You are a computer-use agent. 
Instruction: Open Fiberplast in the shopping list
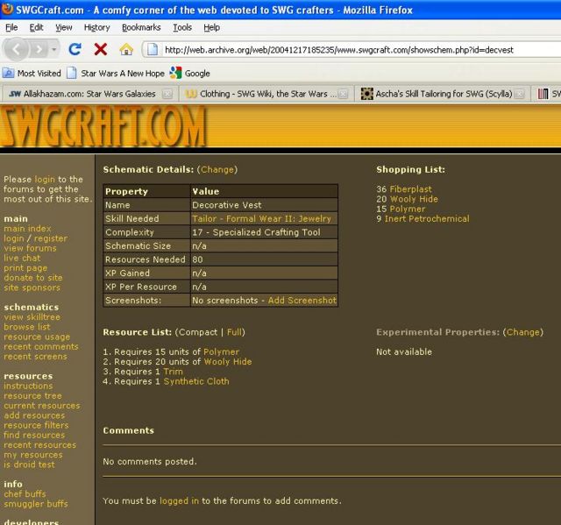pos(410,189)
